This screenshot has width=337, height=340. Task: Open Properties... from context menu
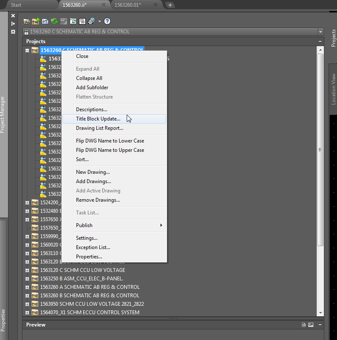[114, 257]
